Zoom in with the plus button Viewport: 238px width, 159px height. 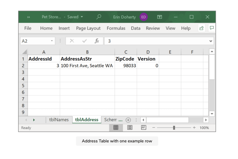(194, 127)
